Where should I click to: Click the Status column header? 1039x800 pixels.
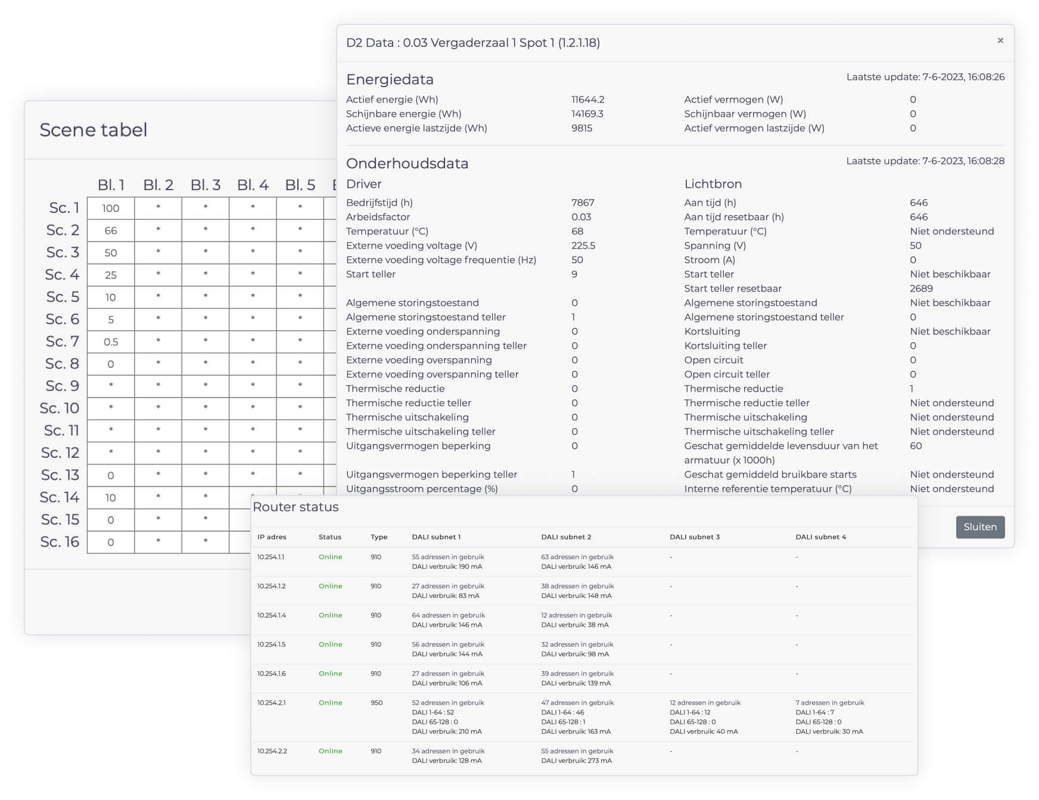(330, 537)
